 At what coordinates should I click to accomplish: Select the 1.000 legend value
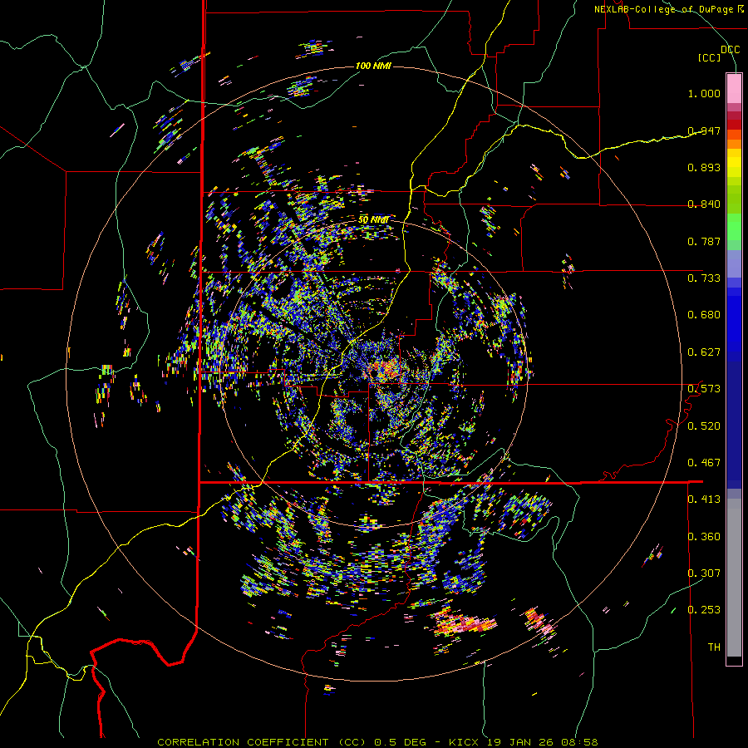tap(704, 93)
